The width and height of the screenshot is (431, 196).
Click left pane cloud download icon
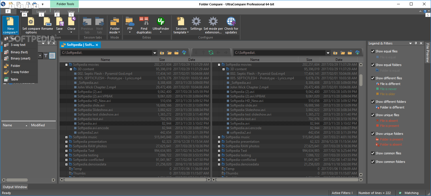point(184,53)
